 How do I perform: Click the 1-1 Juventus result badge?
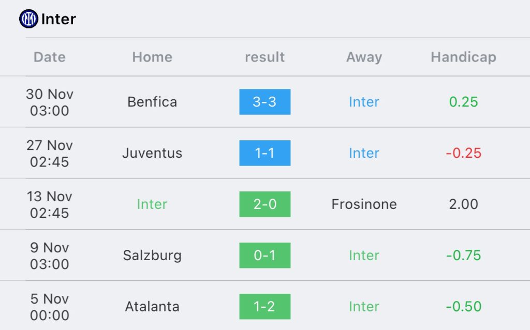coord(264,153)
